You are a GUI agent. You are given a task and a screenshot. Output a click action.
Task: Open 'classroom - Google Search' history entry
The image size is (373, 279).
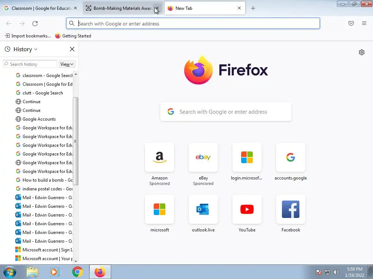tap(44, 76)
